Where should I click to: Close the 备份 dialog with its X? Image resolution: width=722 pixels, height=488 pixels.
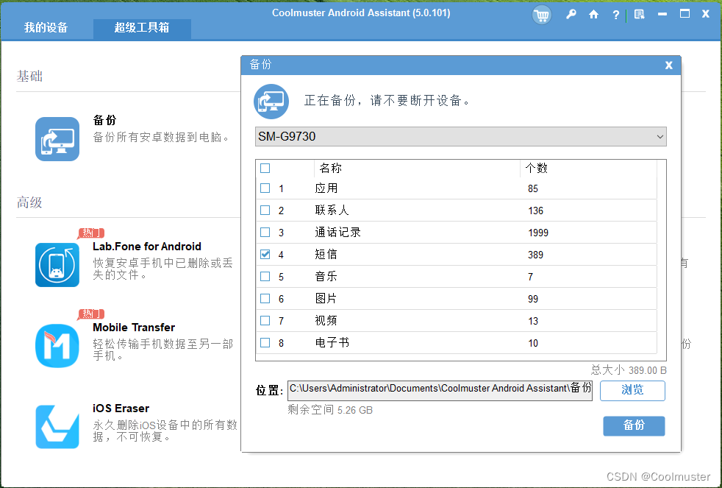pos(668,65)
